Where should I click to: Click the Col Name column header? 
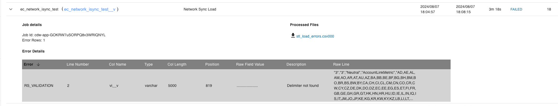pos(117,64)
